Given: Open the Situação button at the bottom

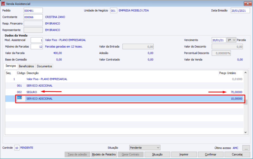Looking at the screenshot, I should 157,155.
